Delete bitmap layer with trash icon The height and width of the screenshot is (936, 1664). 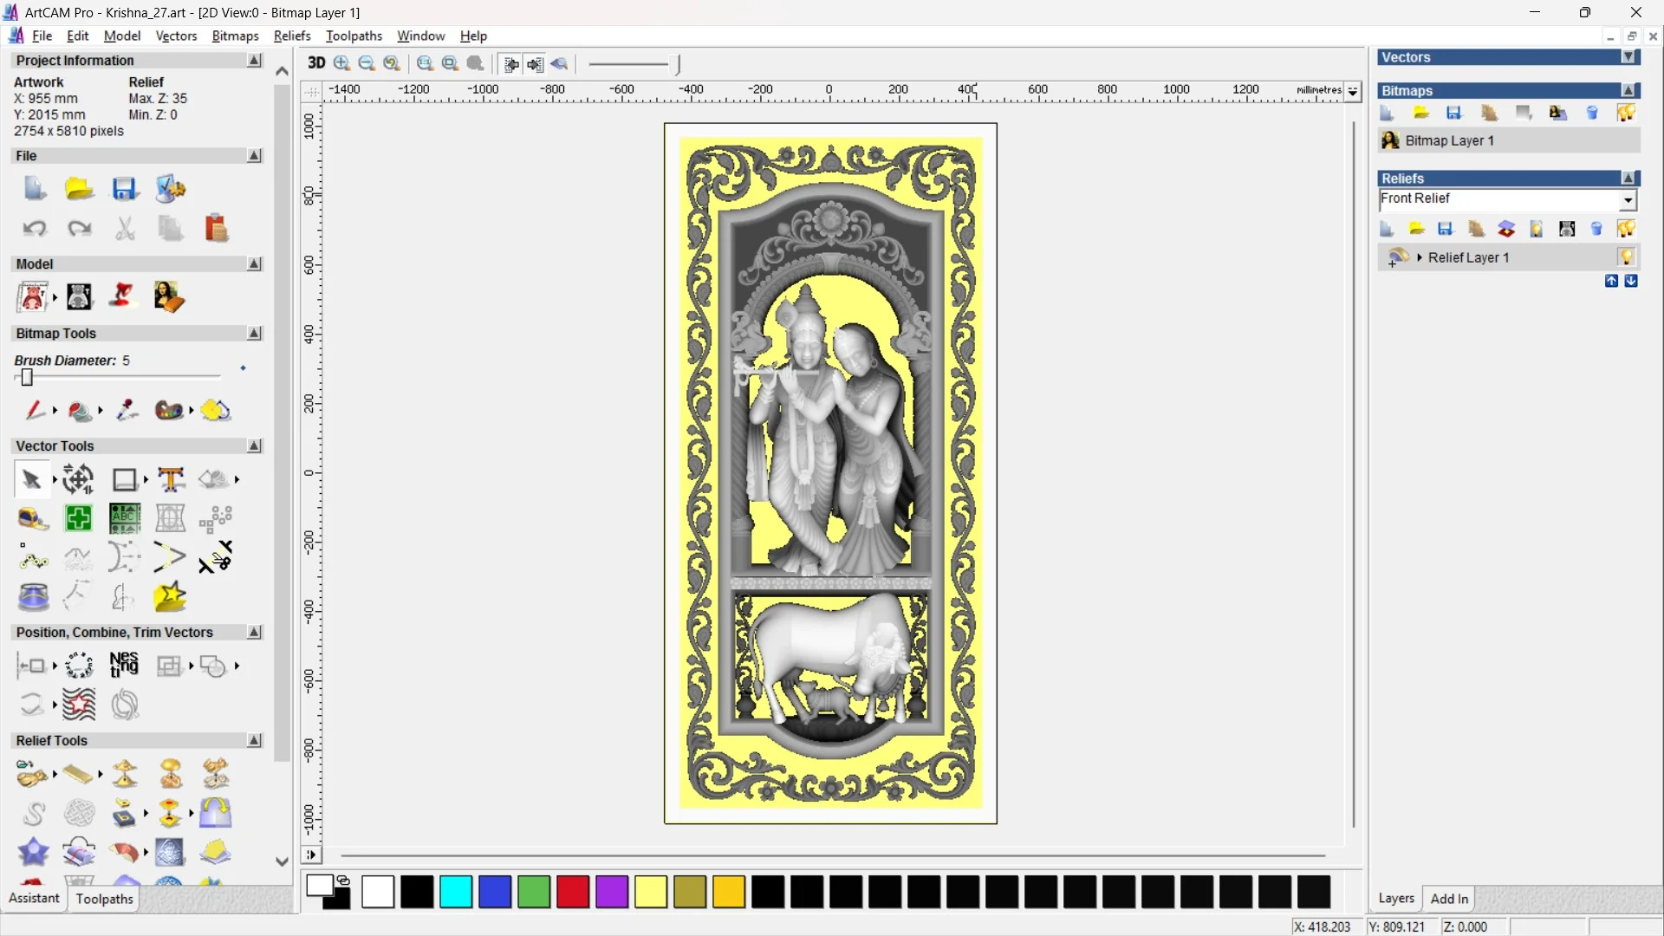[1591, 113]
